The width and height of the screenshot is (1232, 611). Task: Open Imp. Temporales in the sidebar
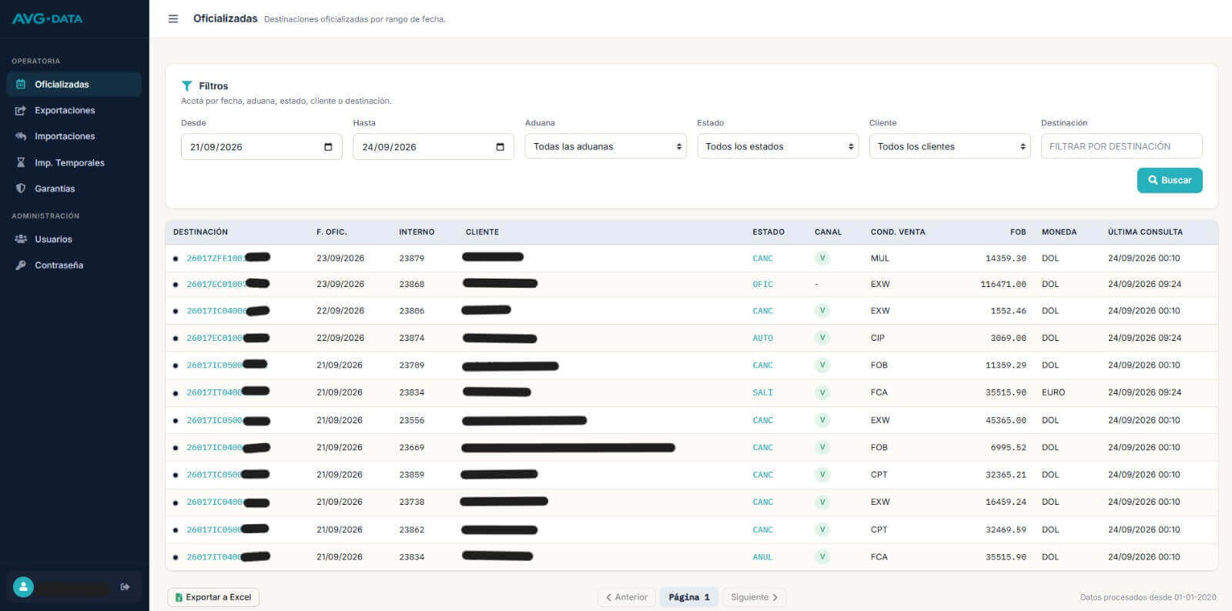click(74, 162)
